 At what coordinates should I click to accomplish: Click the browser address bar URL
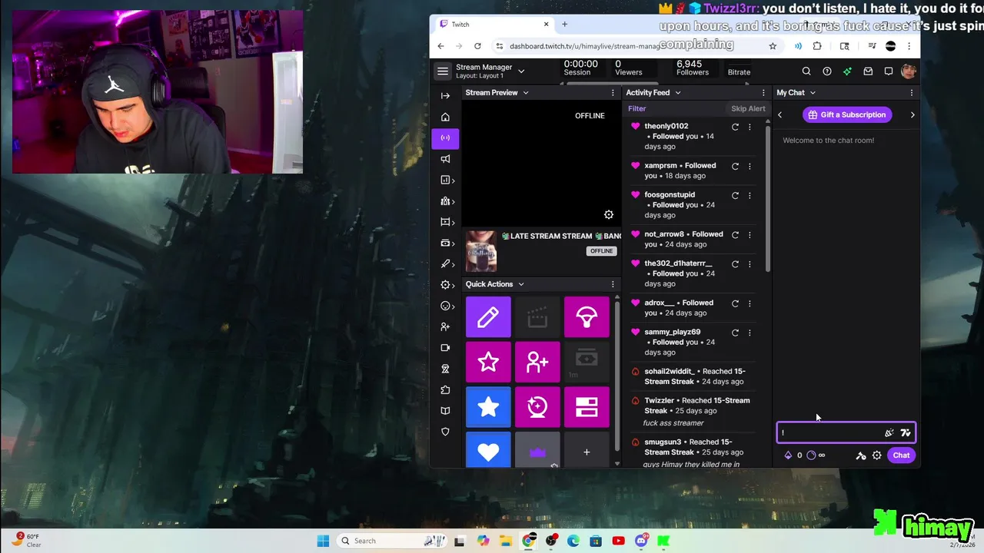(584, 46)
